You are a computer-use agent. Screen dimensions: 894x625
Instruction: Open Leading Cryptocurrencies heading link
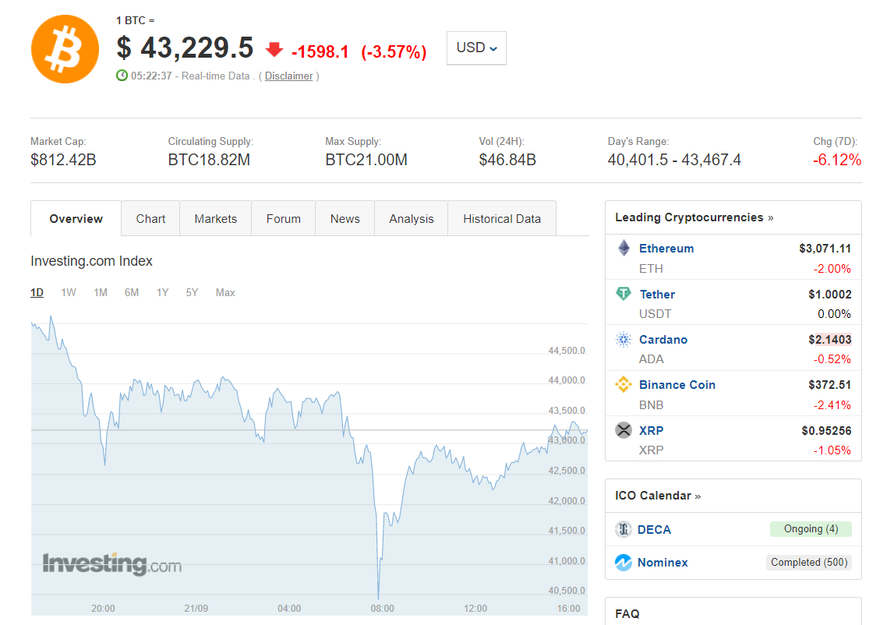[x=694, y=217]
